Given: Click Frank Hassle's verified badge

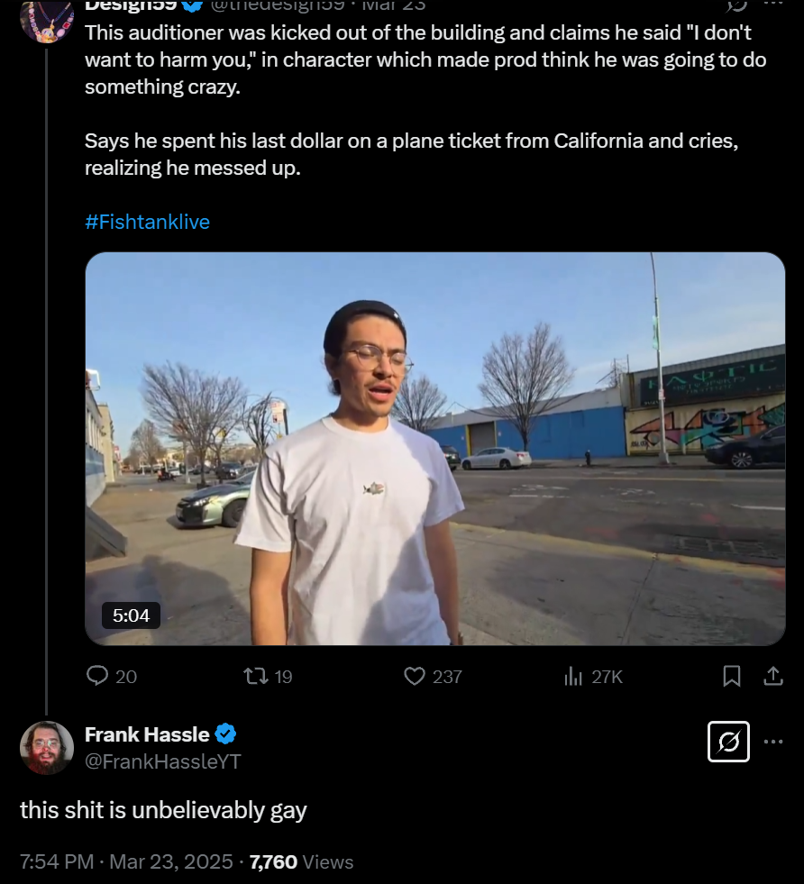Looking at the screenshot, I should pyautogui.click(x=225, y=734).
